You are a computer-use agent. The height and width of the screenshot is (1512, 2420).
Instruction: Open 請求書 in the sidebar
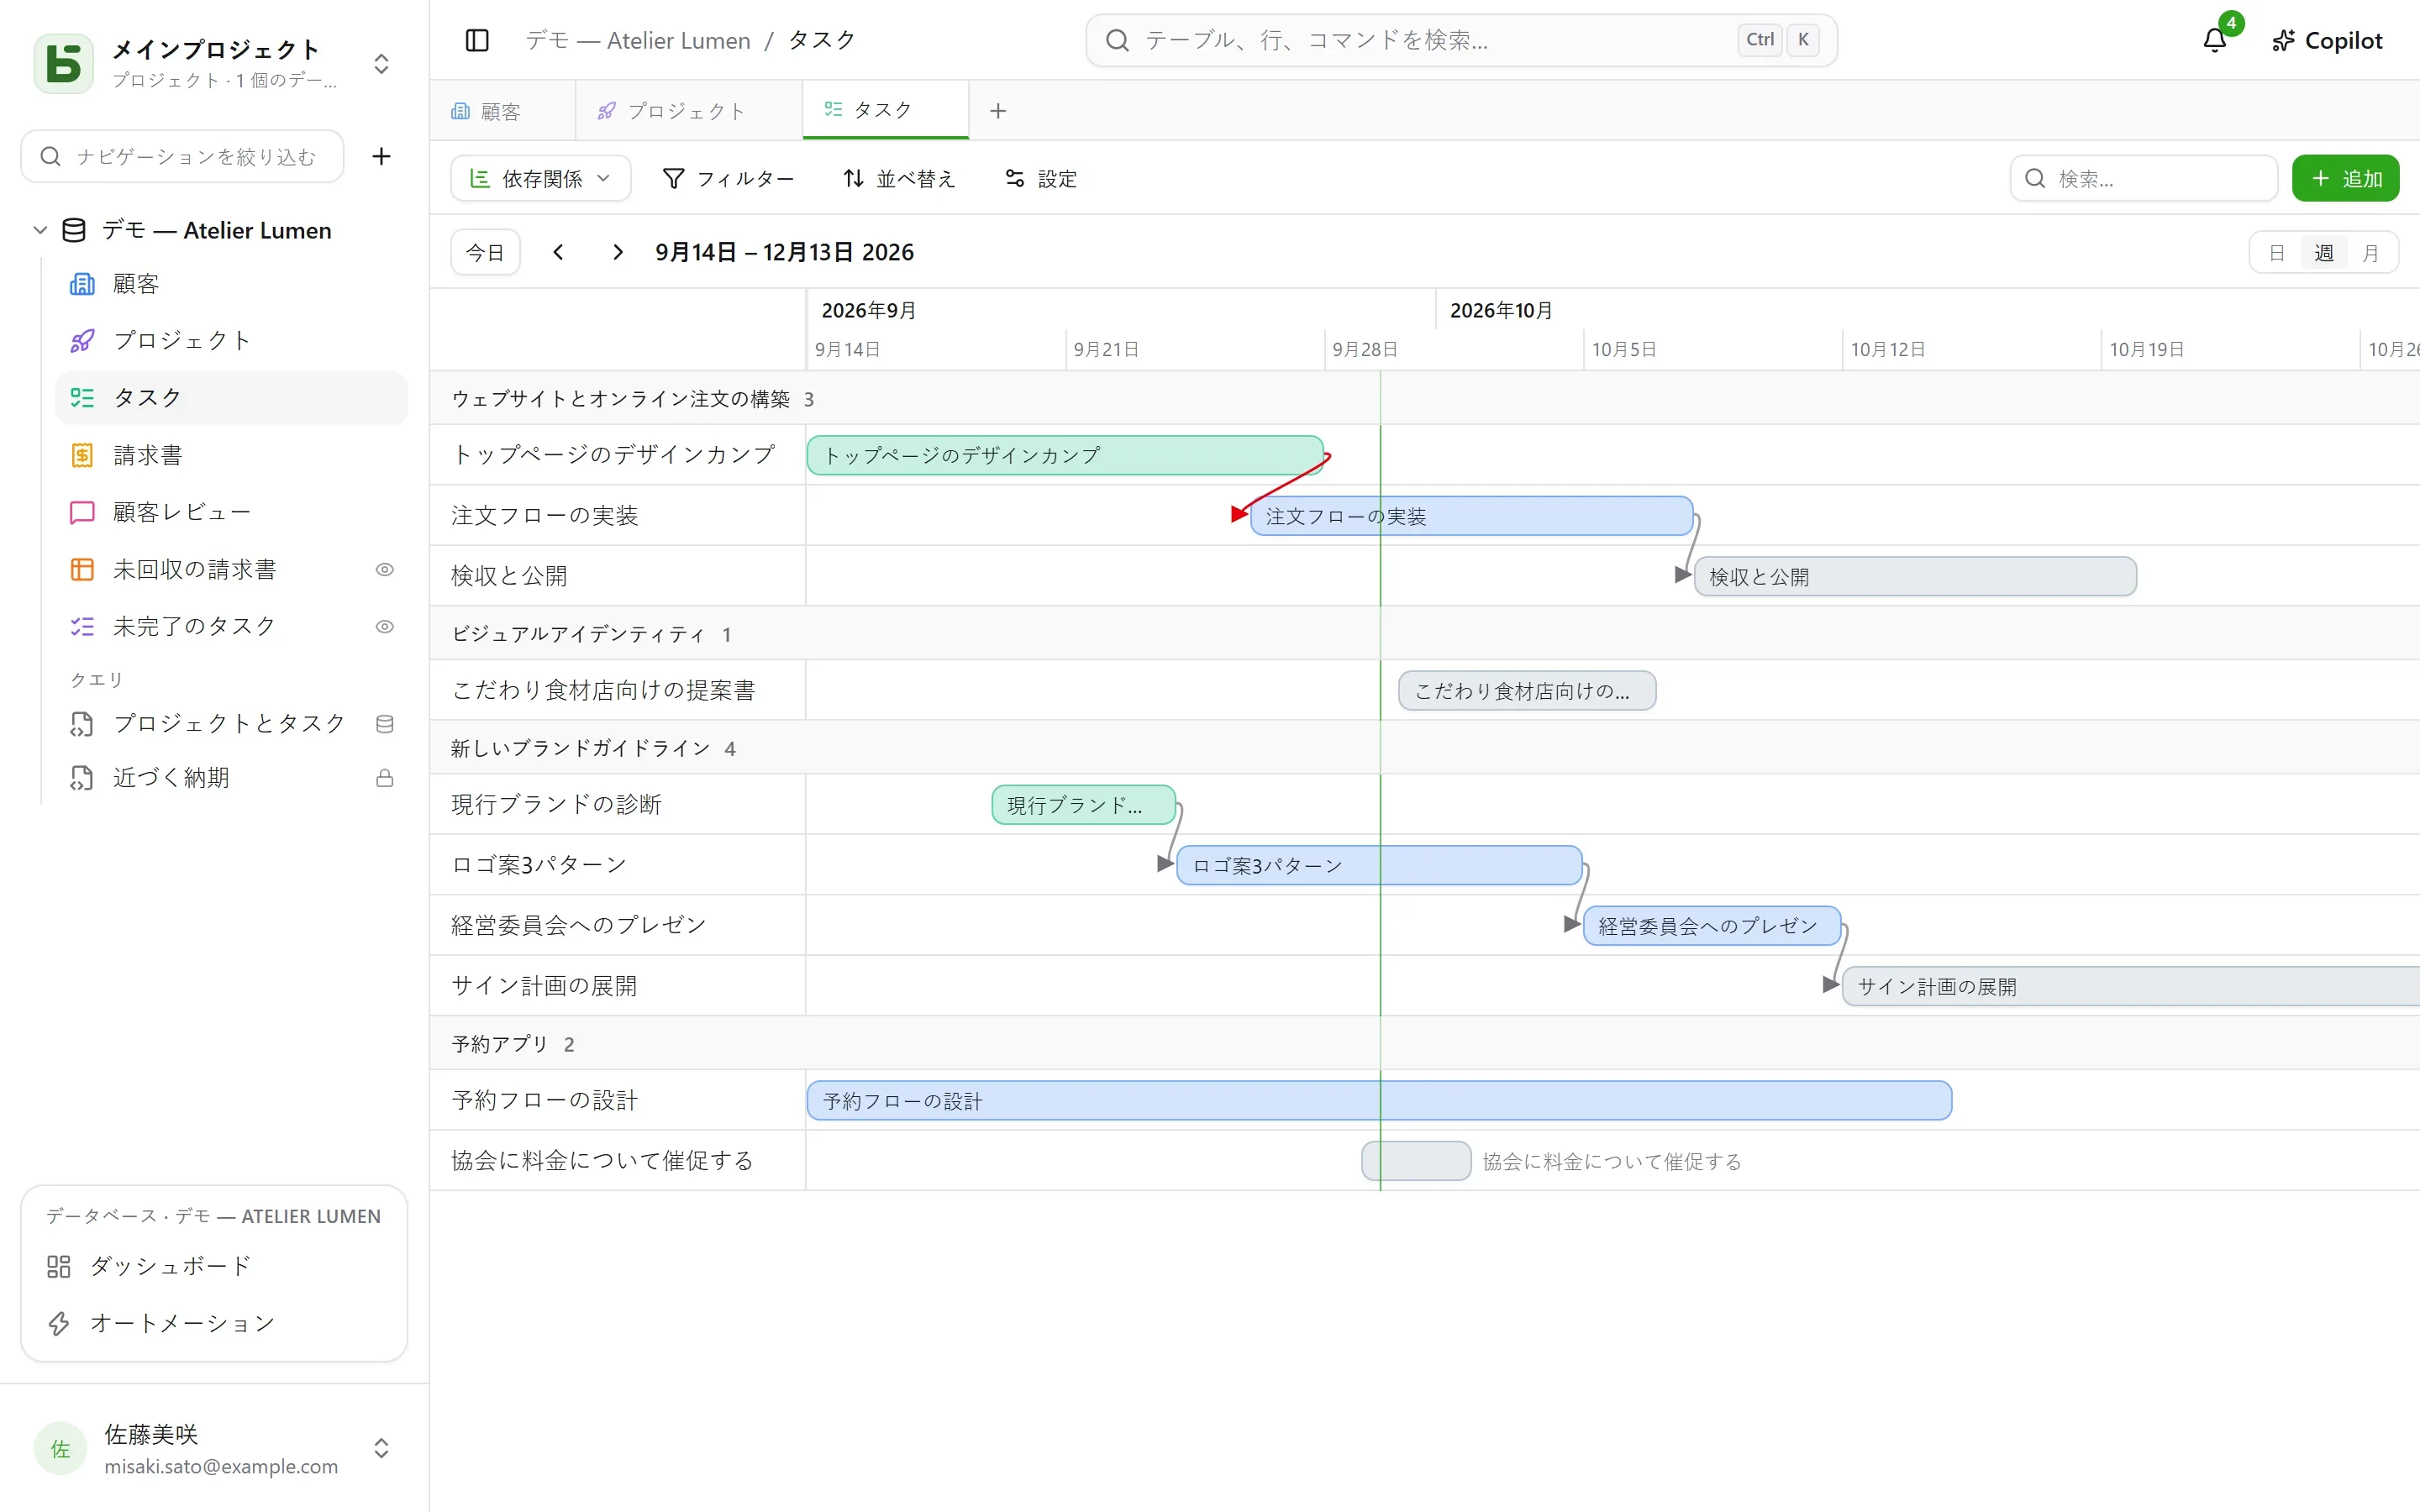pyautogui.click(x=231, y=455)
